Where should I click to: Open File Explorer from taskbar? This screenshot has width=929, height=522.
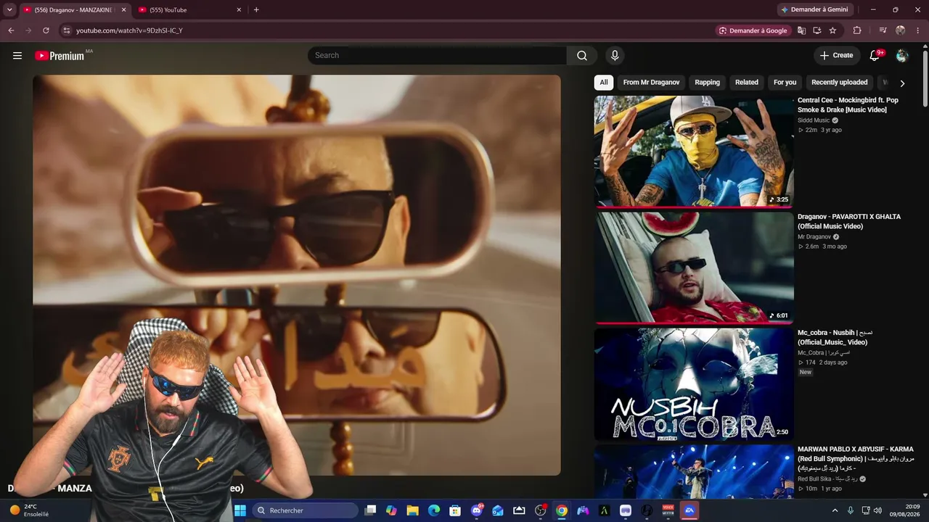(x=412, y=510)
